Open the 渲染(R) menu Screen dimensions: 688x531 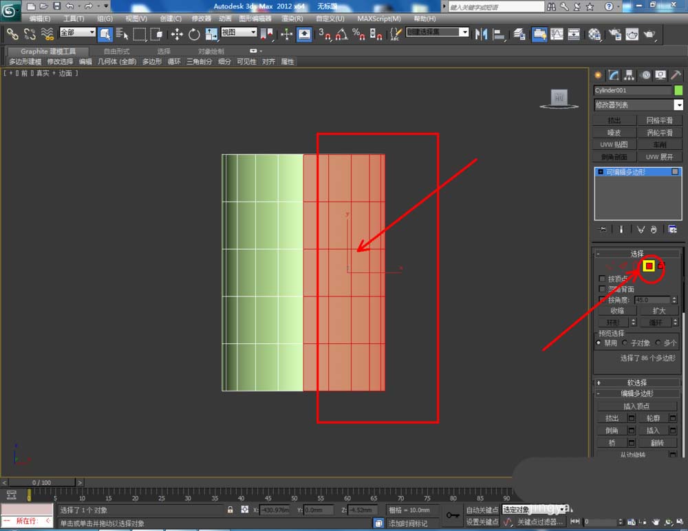pos(292,19)
